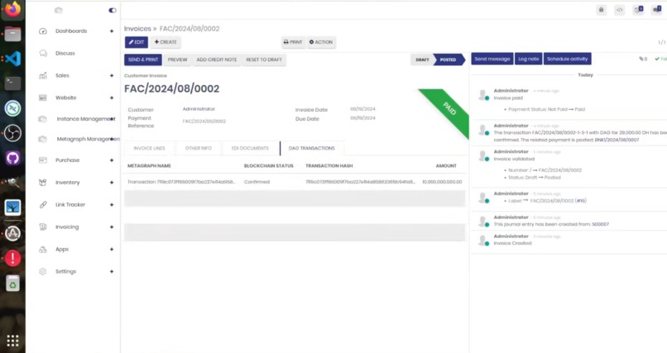This screenshot has width=667, height=353.
Task: Click the Apps icon in the sidebar
Action: (42, 250)
